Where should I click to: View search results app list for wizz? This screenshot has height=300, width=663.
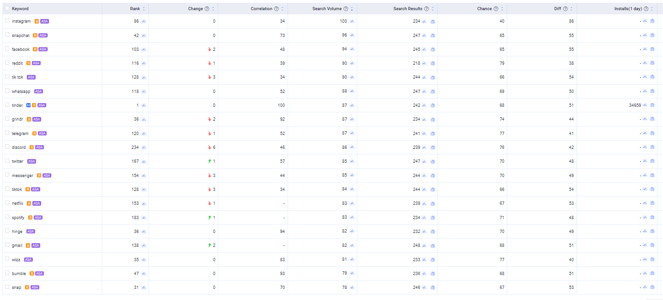433,260
